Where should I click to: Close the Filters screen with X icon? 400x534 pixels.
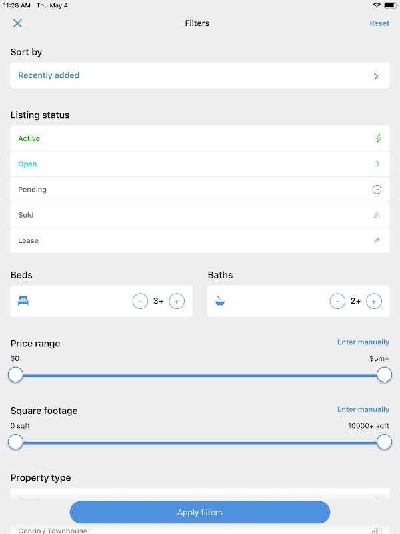(x=17, y=23)
